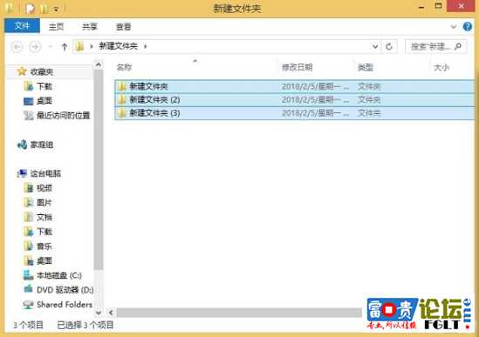Select Shared Folders in navigation pane

pyautogui.click(x=58, y=305)
